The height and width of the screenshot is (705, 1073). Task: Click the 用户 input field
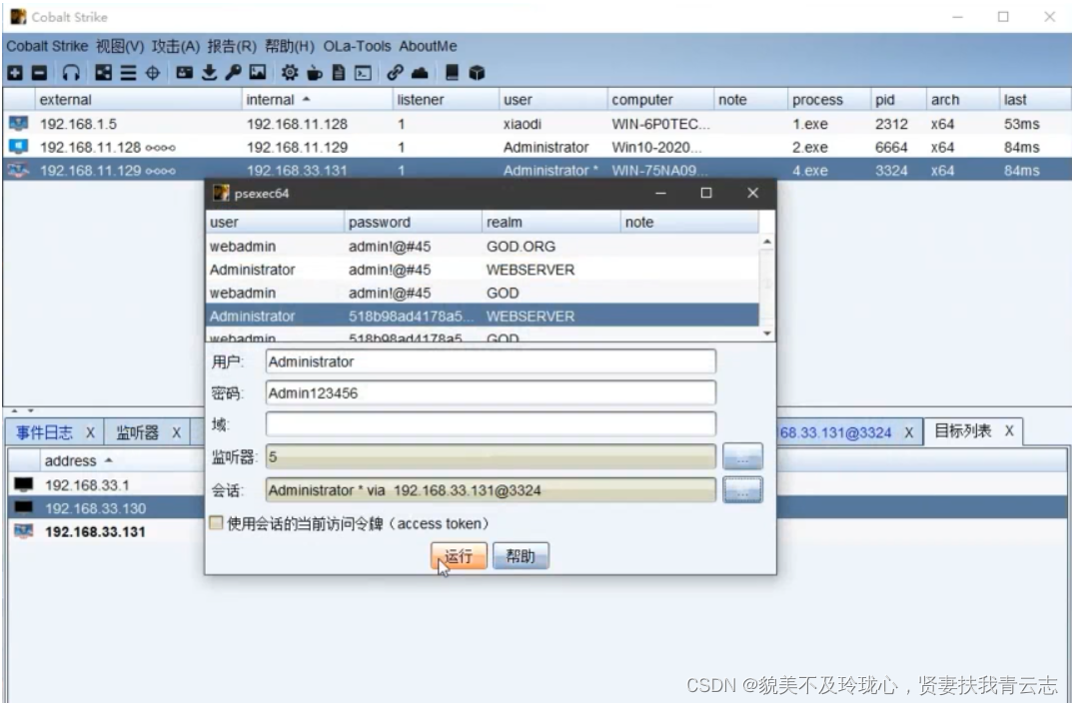(491, 361)
